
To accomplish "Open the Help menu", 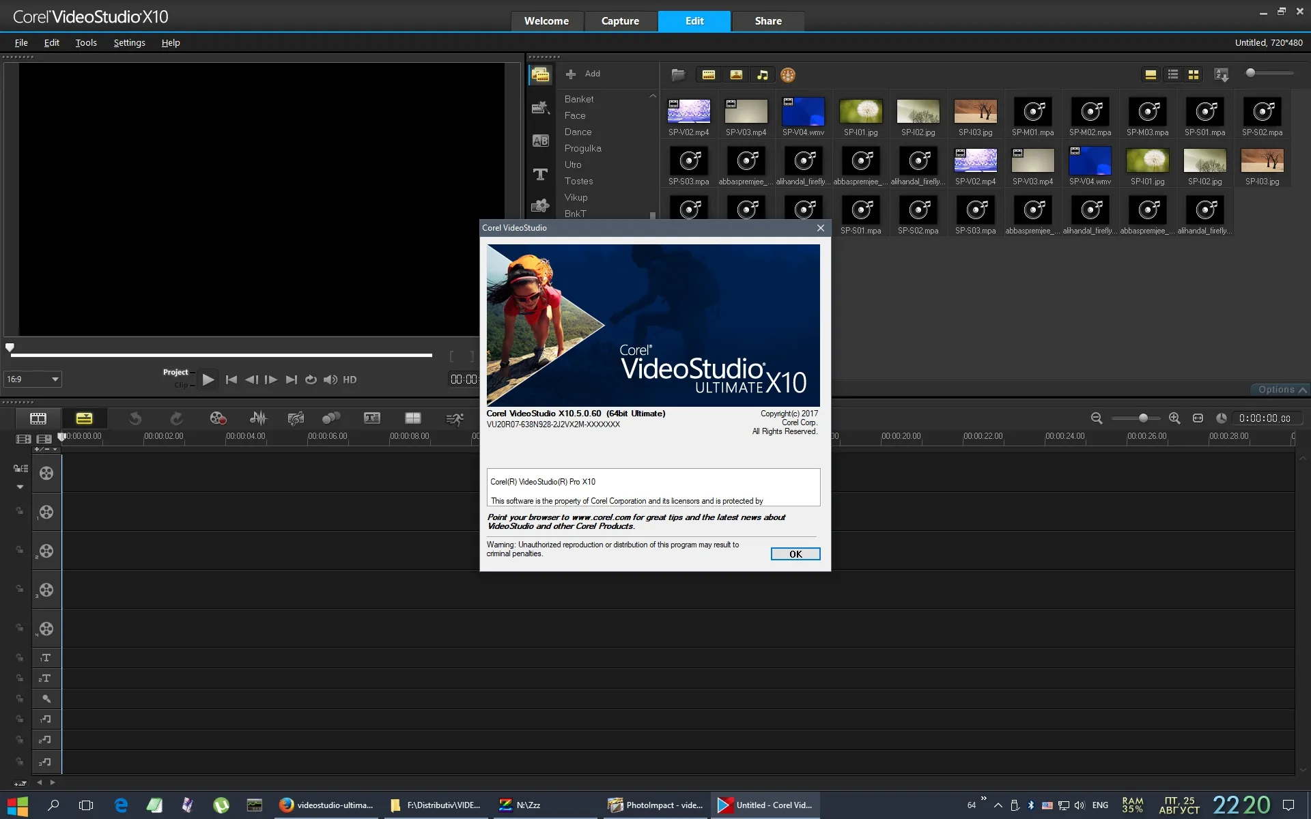I will (x=171, y=42).
